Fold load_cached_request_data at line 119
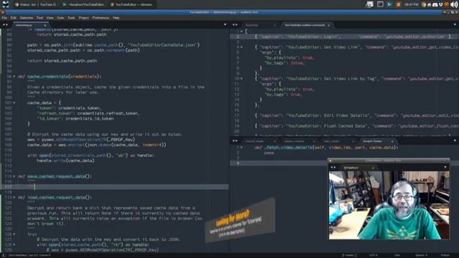Screen dimensions: 459x258 click(x=14, y=198)
